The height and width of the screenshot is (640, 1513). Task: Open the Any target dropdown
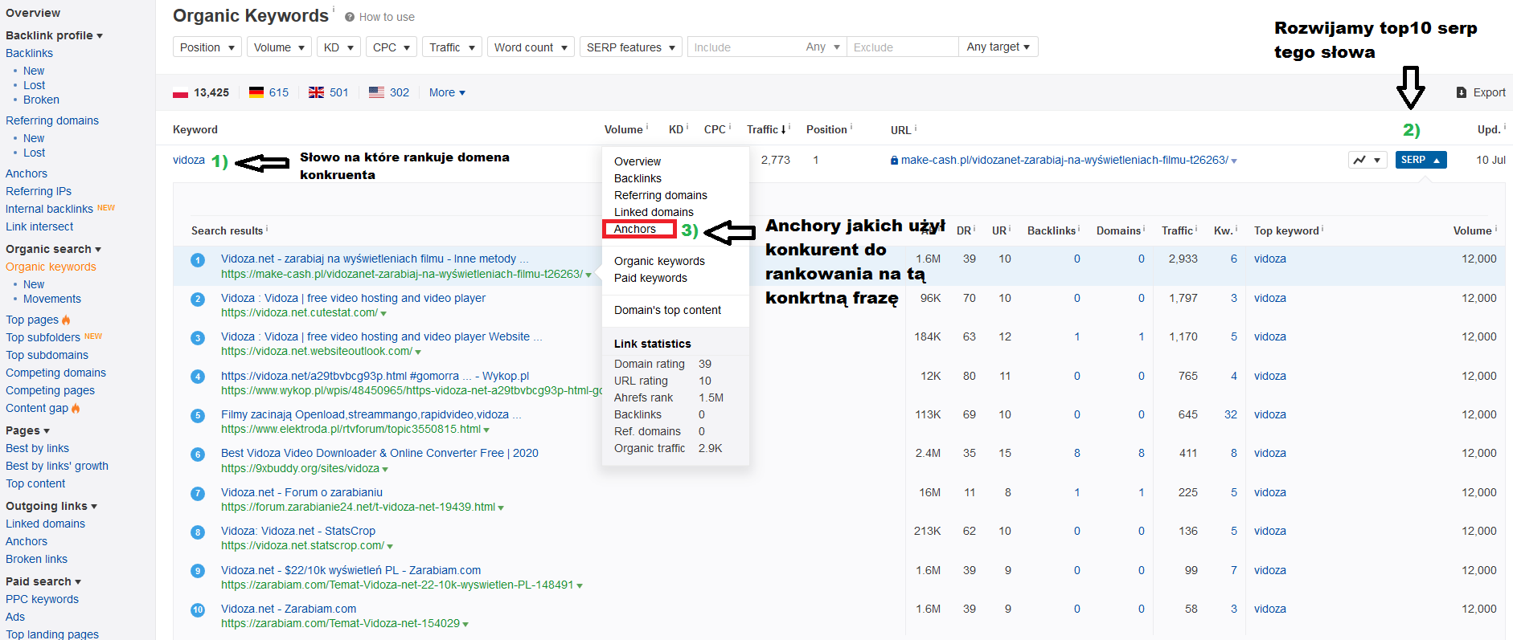pos(998,47)
